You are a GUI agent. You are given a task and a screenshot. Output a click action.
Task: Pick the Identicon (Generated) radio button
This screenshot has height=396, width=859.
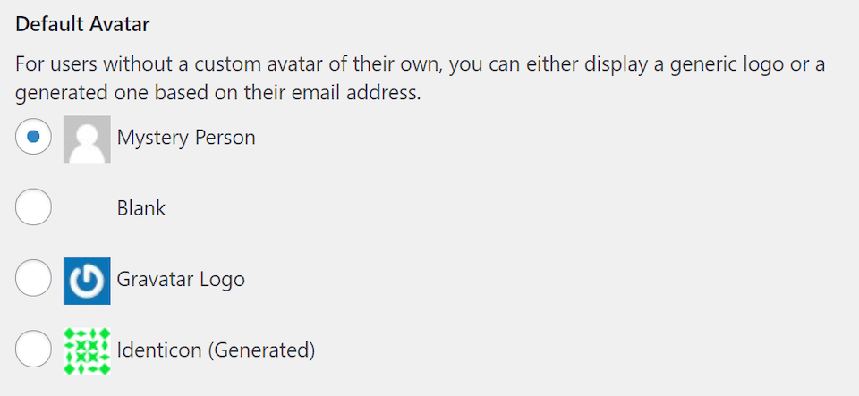point(34,350)
